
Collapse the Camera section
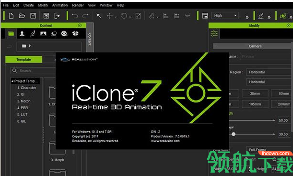[215, 46]
